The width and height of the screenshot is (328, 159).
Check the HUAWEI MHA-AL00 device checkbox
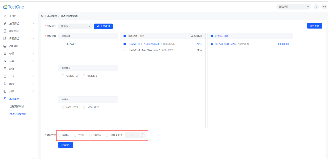coord(125,50)
